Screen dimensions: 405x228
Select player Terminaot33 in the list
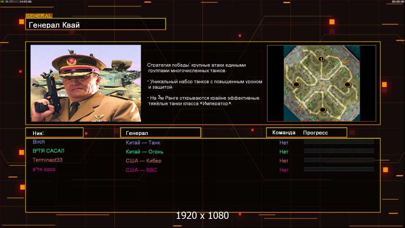[47, 160]
